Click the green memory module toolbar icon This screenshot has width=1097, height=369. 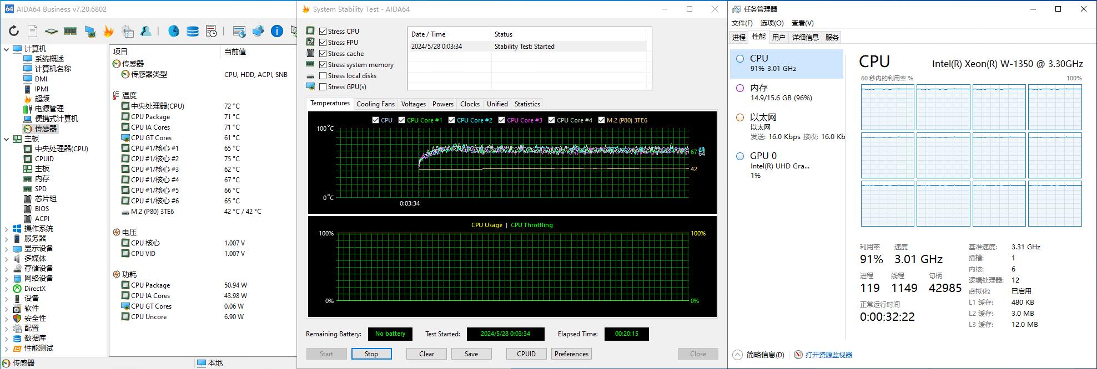coord(70,32)
